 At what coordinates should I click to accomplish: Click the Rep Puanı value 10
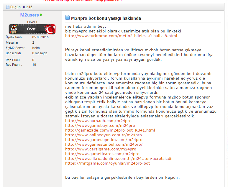tap(34, 65)
